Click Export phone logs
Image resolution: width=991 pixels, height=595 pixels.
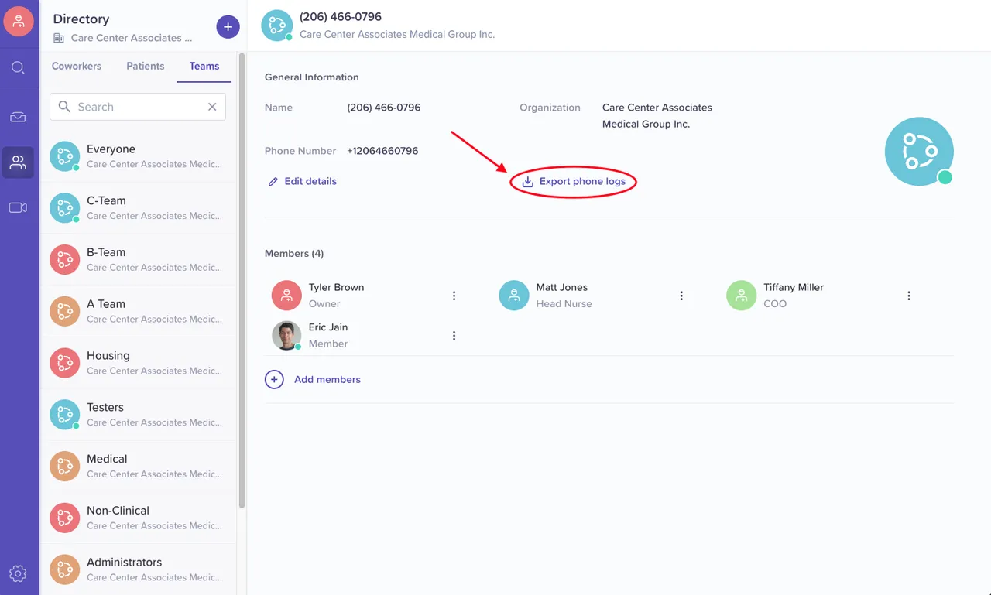pyautogui.click(x=574, y=182)
